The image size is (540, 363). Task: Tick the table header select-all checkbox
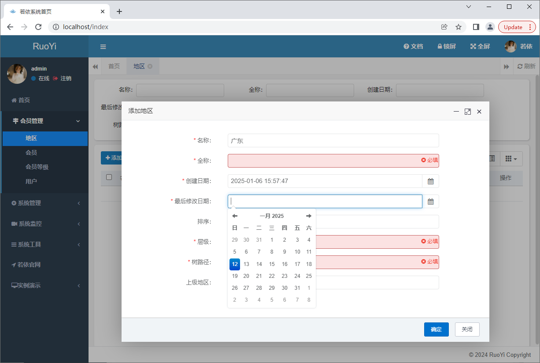coord(109,177)
